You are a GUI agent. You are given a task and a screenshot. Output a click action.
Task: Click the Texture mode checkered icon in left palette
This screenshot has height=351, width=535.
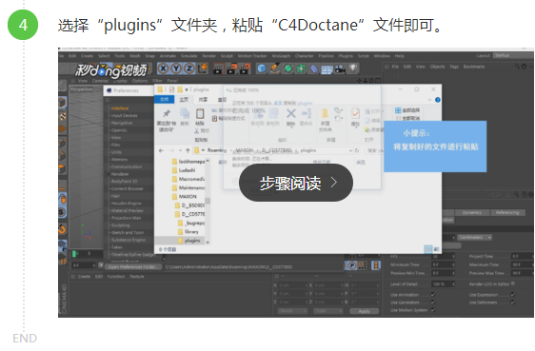pyautogui.click(x=63, y=116)
